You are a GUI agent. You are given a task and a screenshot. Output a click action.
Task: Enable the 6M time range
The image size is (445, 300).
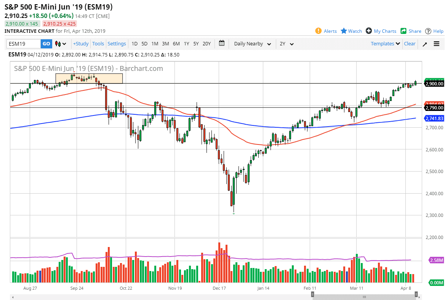coord(176,43)
